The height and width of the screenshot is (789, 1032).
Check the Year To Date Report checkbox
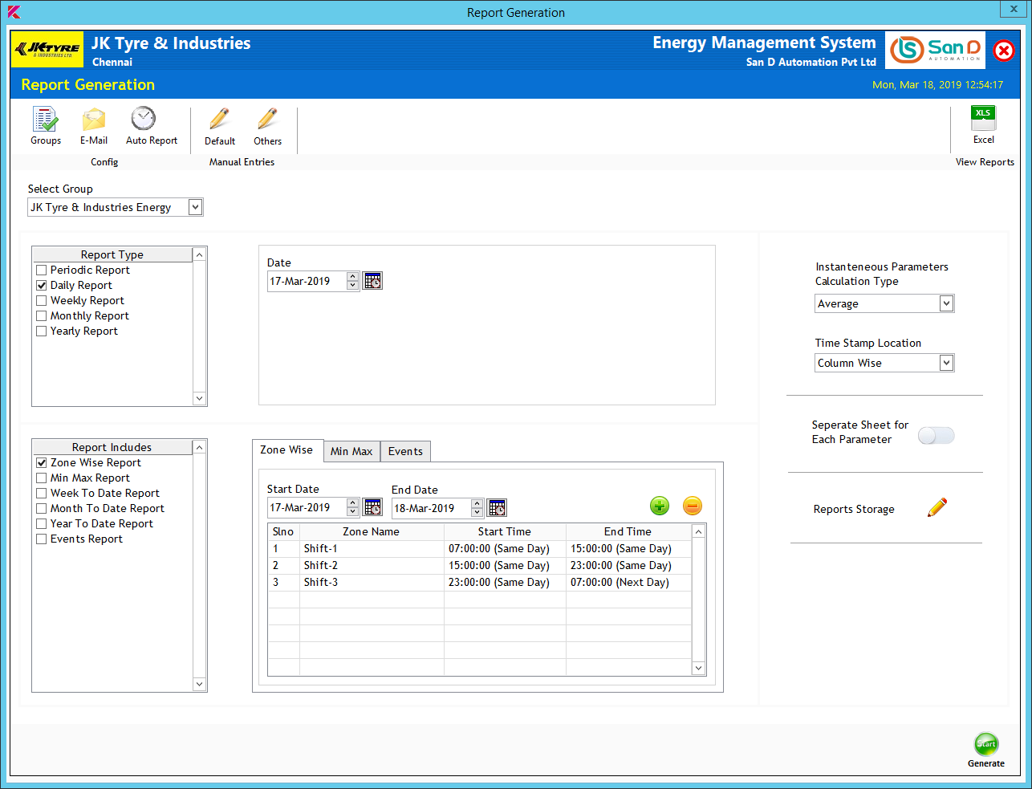(42, 524)
